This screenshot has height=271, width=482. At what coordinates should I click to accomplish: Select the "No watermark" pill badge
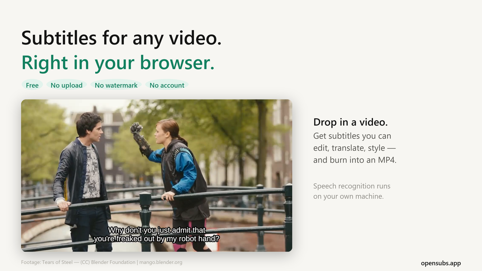click(x=116, y=85)
